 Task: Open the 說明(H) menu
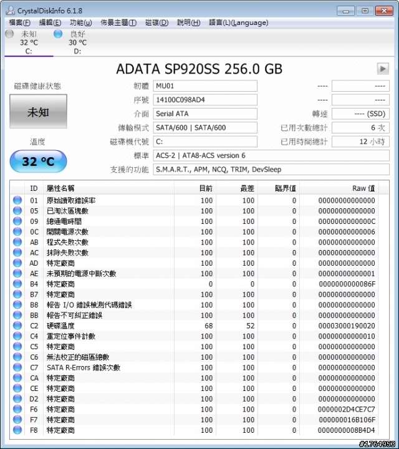188,22
